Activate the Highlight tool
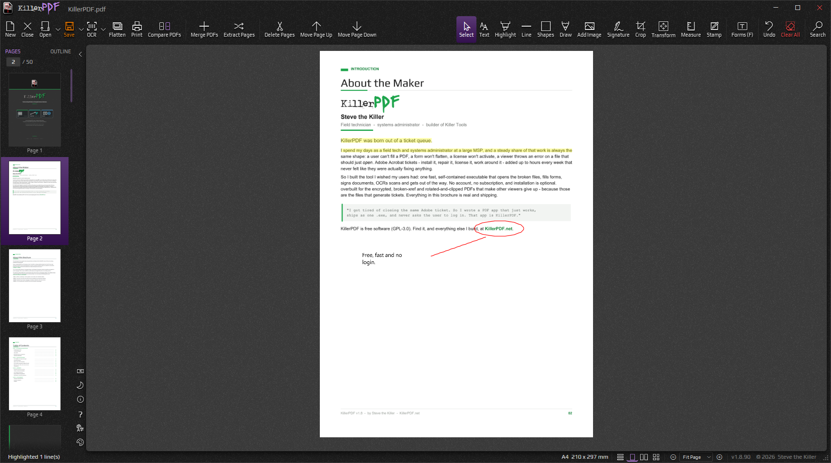 [x=505, y=29]
